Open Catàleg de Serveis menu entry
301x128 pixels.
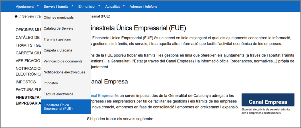pos(58,28)
